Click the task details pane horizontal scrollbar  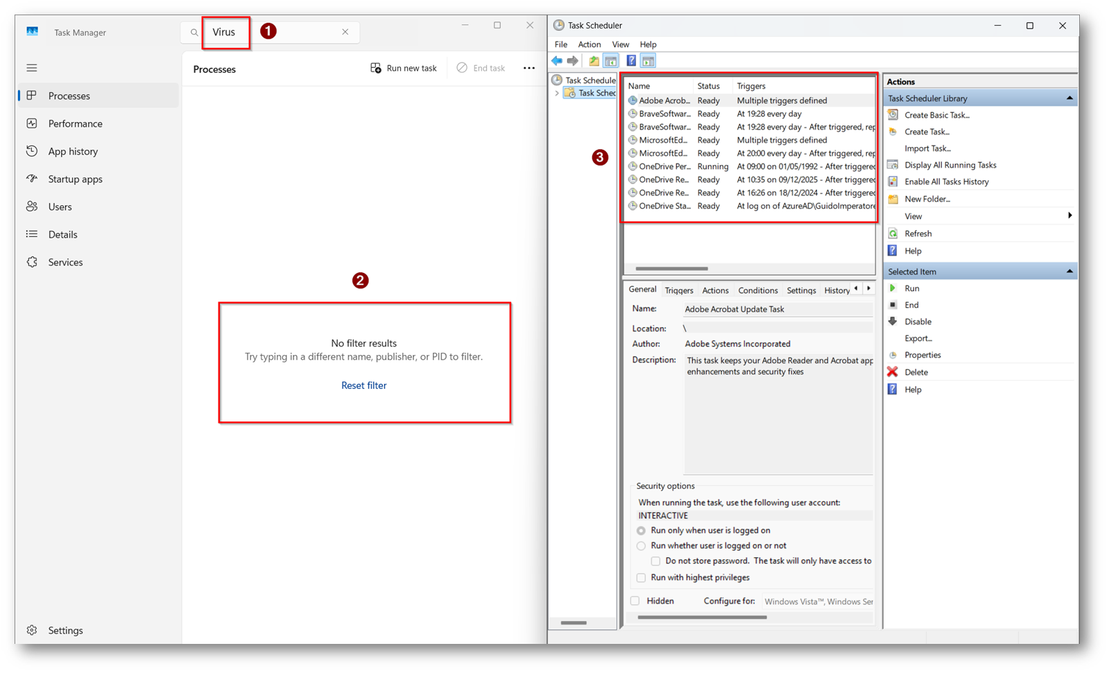pyautogui.click(x=702, y=618)
